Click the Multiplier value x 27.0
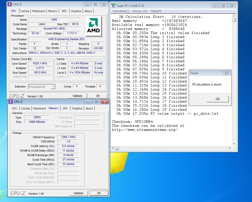Viewport: 252px width, 202px height. click(x=40, y=68)
